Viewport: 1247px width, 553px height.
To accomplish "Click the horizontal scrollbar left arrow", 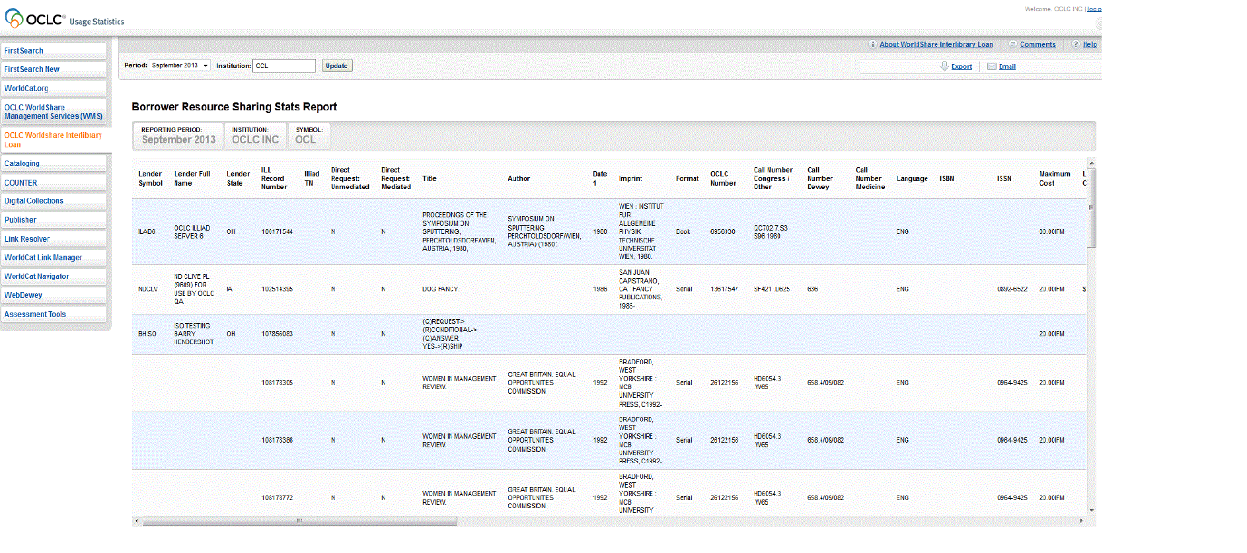I will click(137, 521).
